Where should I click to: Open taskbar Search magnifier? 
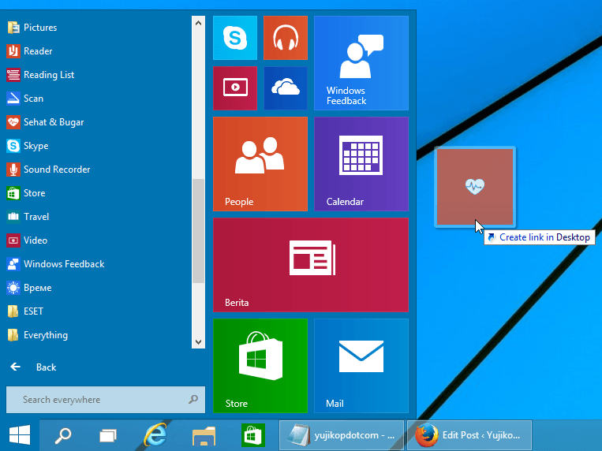63,435
